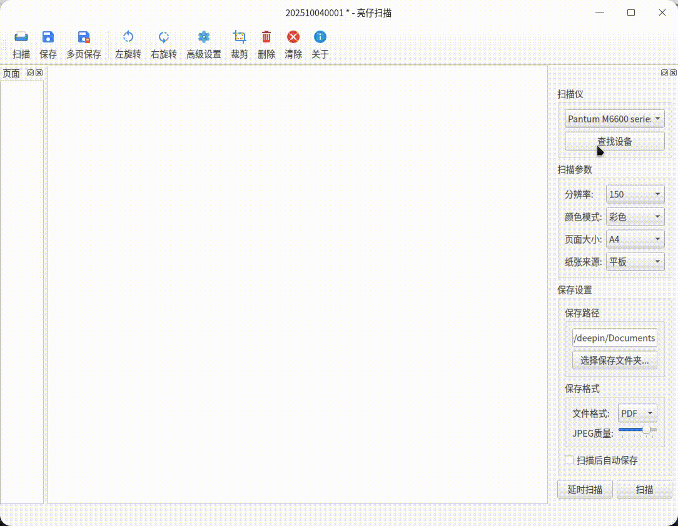678x526 pixels.
Task: Minimize the 亮仔扫描 window
Action: [600, 12]
